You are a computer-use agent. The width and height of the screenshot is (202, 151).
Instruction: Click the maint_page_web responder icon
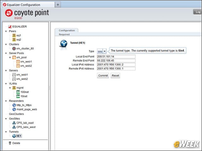14,109
